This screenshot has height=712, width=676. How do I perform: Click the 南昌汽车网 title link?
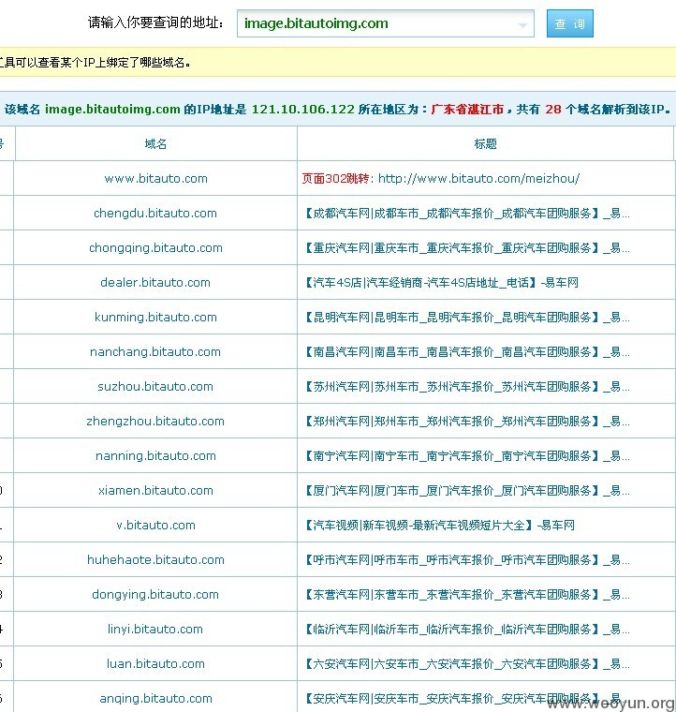pos(467,352)
